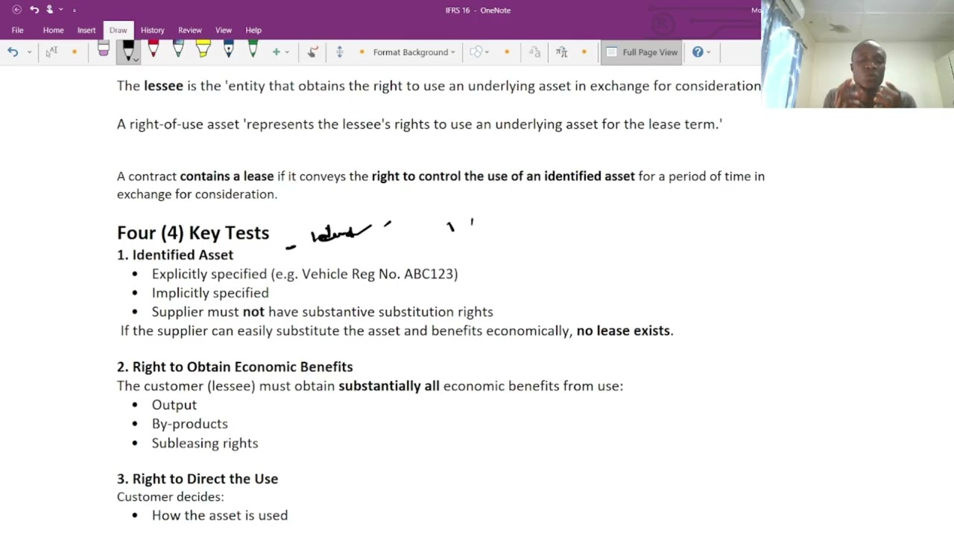This screenshot has width=954, height=536.
Task: Click the 'Subleasing rights' bullet
Action: 205,443
